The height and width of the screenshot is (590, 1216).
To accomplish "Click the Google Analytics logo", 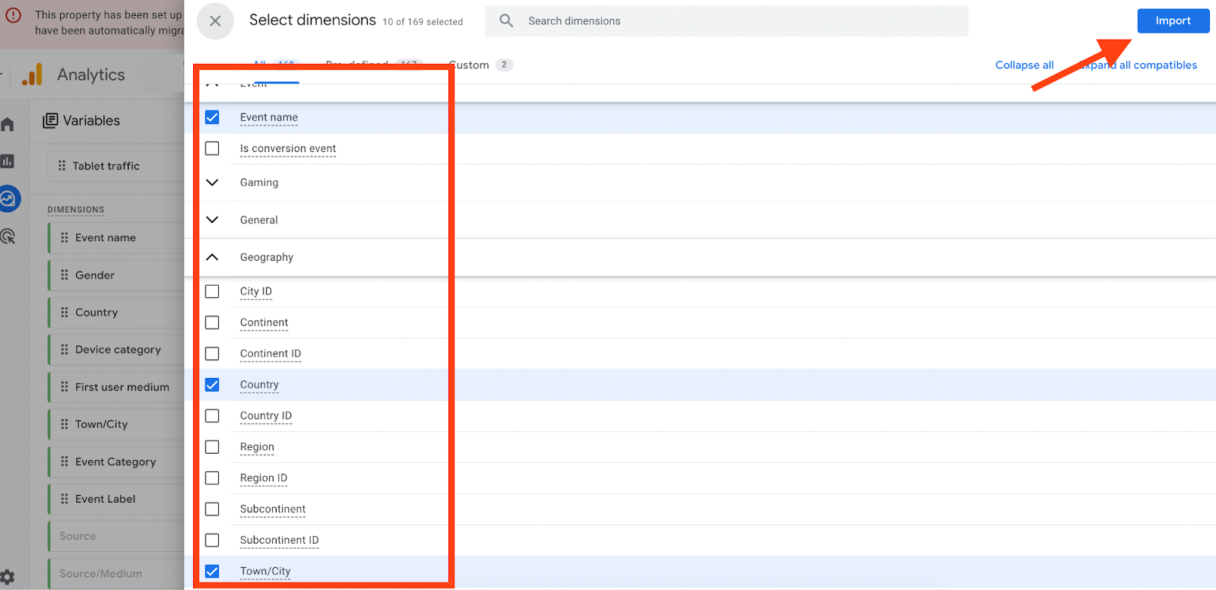I will pyautogui.click(x=32, y=75).
